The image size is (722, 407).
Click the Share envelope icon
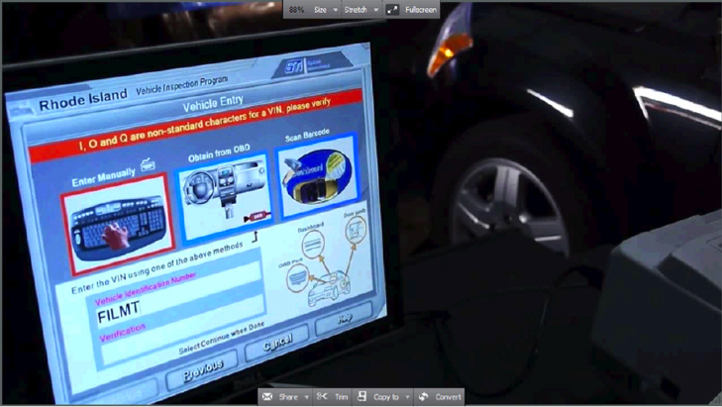(x=267, y=396)
